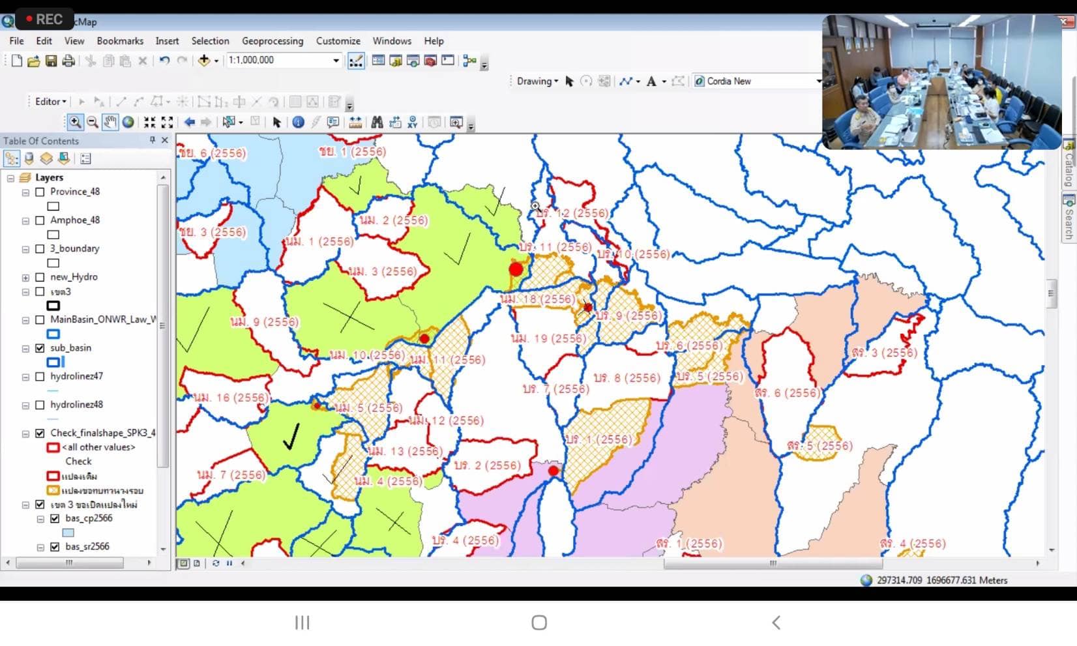Uncheck the sub_basin layer
Image resolution: width=1077 pixels, height=646 pixels.
pyautogui.click(x=40, y=348)
